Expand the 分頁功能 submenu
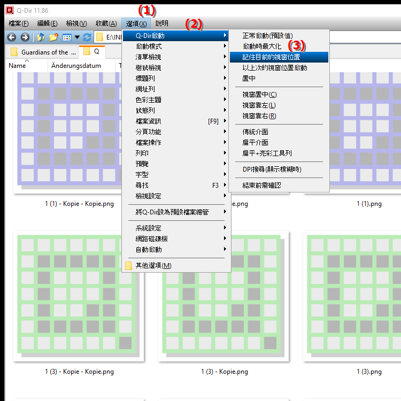The width and height of the screenshot is (401, 401). 176,132
